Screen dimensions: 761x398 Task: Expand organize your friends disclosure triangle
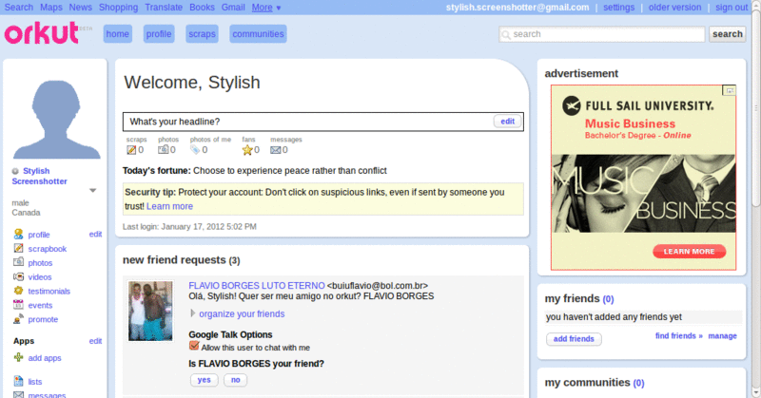193,313
